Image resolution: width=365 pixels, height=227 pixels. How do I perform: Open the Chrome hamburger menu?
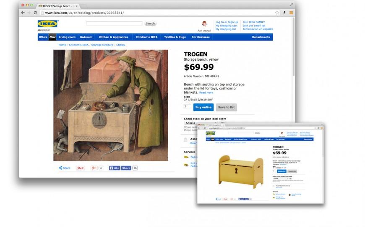point(291,13)
